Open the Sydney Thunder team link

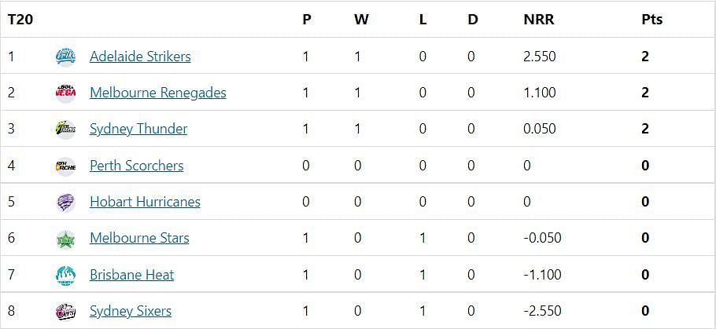[x=138, y=130]
